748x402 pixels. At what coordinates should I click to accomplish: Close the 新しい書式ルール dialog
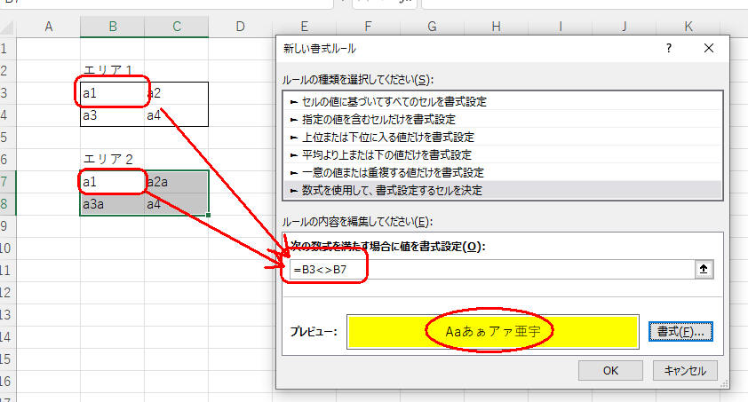[708, 49]
